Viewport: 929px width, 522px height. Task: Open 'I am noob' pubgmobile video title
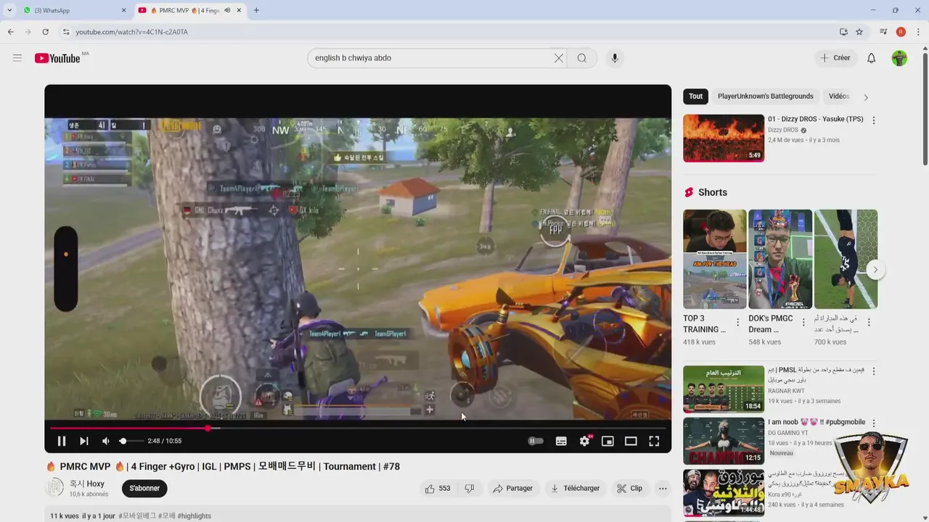[817, 422]
